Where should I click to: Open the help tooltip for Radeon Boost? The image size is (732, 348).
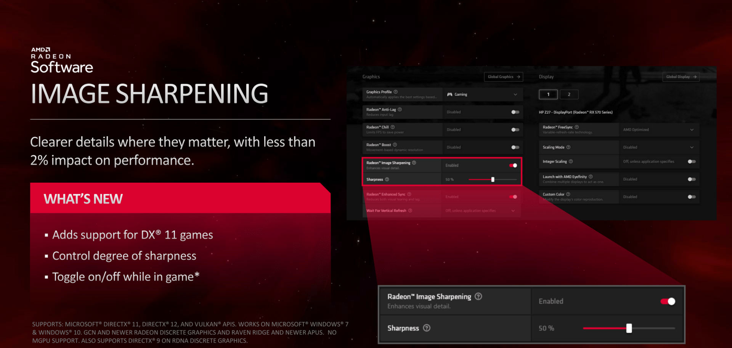pos(395,145)
